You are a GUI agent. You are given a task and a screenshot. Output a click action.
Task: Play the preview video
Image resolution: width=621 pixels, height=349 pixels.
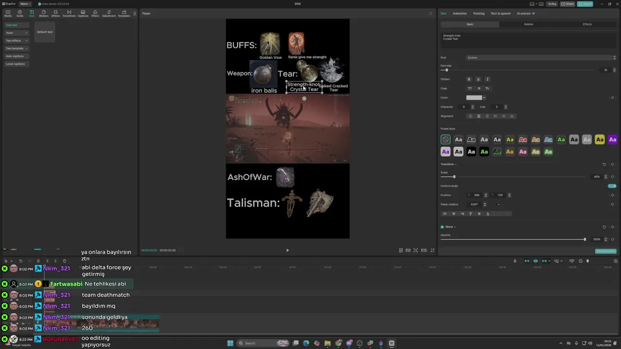pos(287,250)
